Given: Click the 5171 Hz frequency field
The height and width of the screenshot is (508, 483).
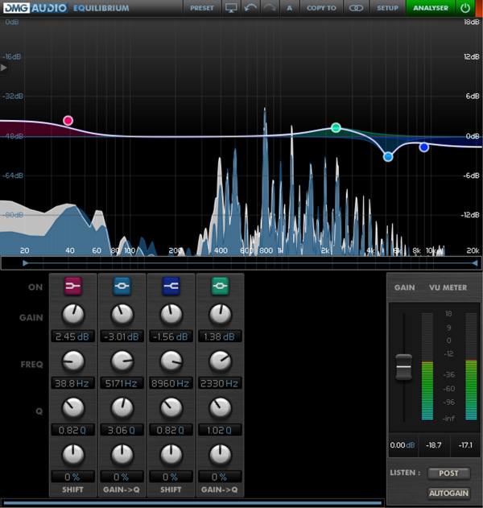Looking at the screenshot, I should 122,383.
